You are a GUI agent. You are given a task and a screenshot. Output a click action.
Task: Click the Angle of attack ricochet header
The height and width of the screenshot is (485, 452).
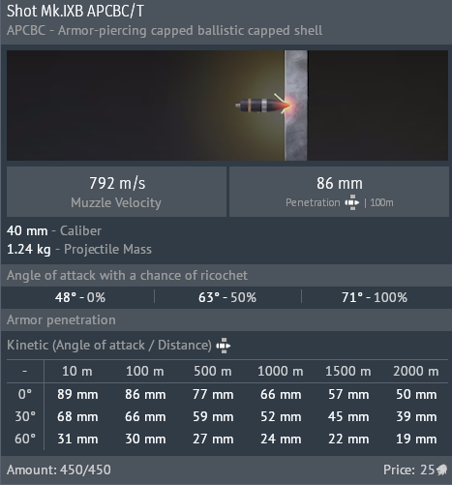[x=127, y=275]
